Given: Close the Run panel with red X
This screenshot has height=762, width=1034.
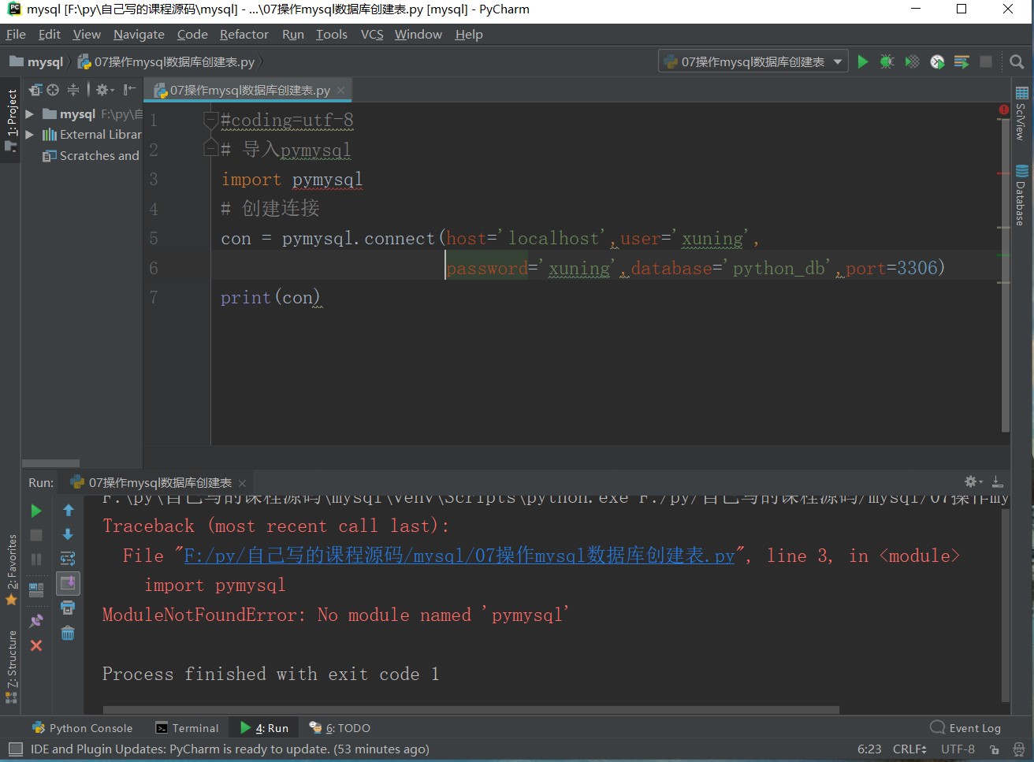Looking at the screenshot, I should [36, 645].
